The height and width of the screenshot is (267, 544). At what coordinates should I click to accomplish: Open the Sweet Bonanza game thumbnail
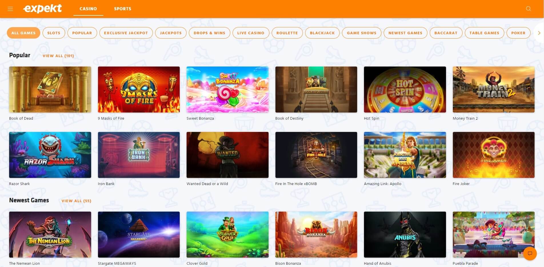227,89
